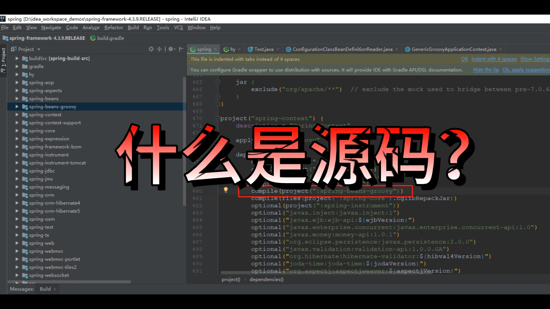Expand the spring-webmvc module node
The image size is (550, 309).
17,251
